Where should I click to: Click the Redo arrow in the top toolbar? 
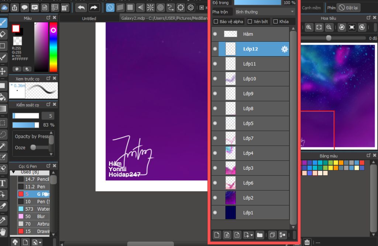[93, 8]
